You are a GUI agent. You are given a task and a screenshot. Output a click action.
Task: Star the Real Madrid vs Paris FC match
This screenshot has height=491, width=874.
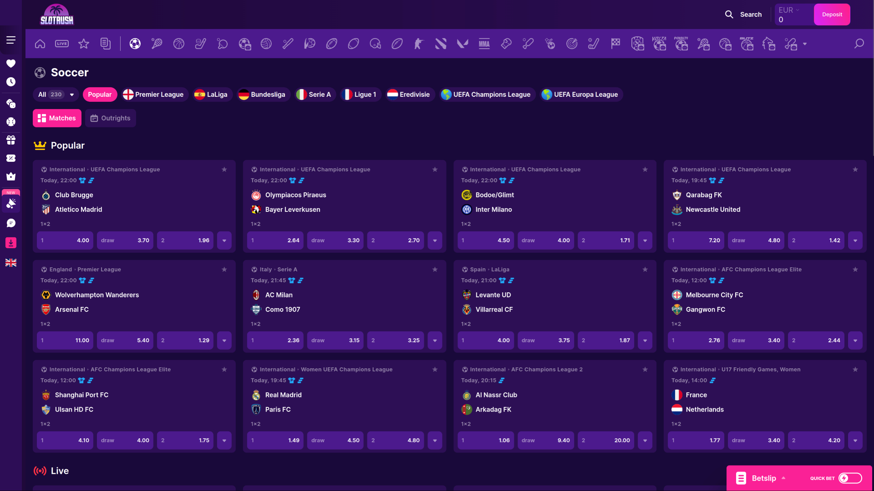(x=435, y=370)
